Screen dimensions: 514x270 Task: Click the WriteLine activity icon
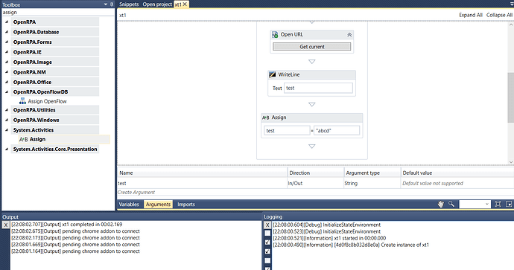(x=272, y=74)
